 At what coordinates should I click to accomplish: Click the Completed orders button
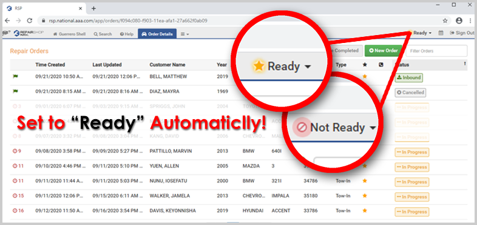tap(345, 51)
